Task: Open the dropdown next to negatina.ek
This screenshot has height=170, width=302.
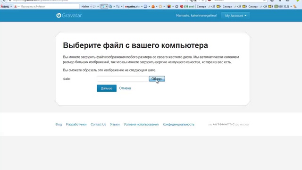Action: pyautogui.click(x=142, y=7)
